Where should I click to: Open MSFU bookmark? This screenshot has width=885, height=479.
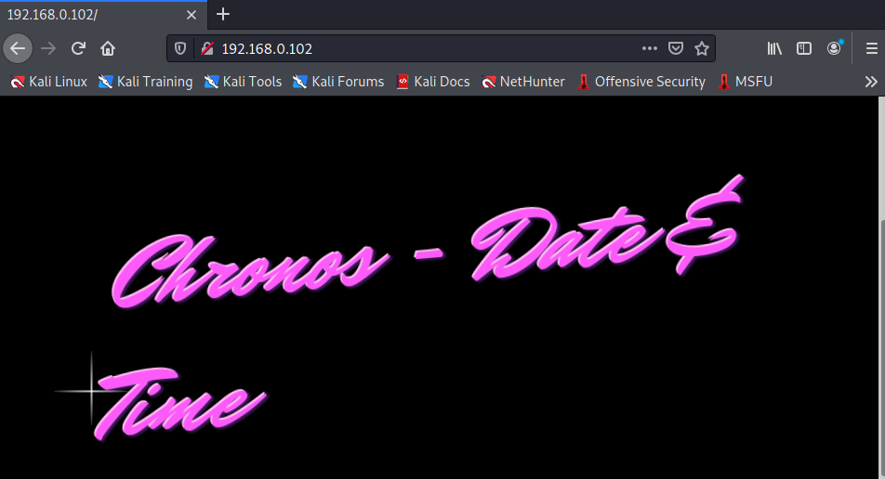pyautogui.click(x=745, y=82)
